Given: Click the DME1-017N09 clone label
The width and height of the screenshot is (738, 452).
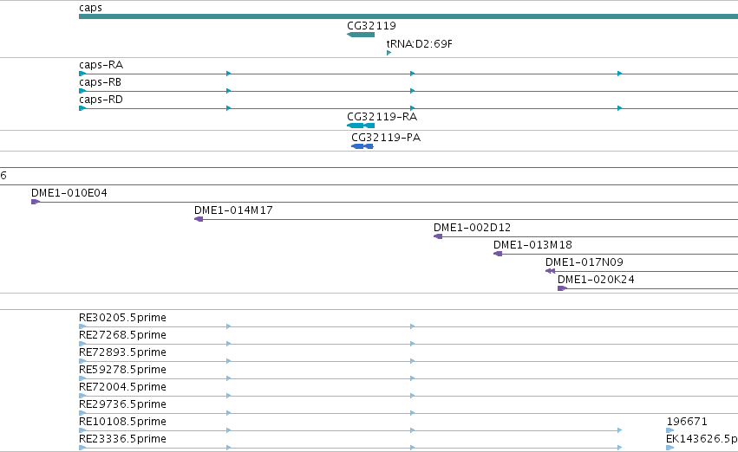Looking at the screenshot, I should (x=585, y=262).
